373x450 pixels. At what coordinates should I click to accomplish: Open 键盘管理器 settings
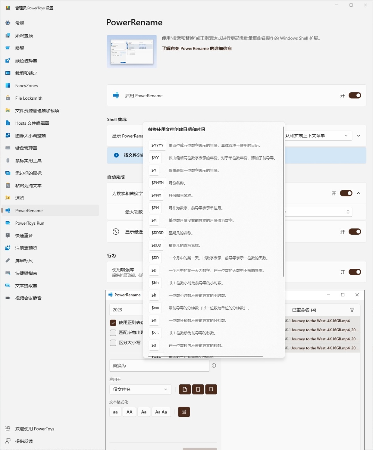click(50, 148)
